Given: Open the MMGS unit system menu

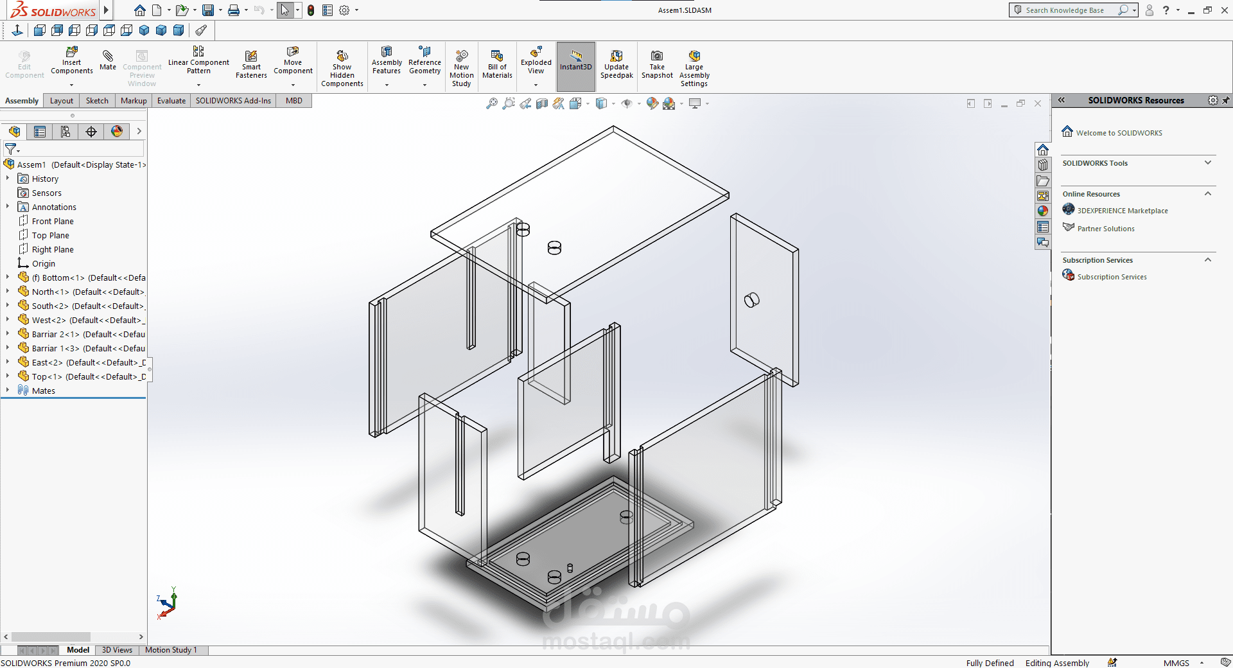Looking at the screenshot, I should [x=1183, y=663].
